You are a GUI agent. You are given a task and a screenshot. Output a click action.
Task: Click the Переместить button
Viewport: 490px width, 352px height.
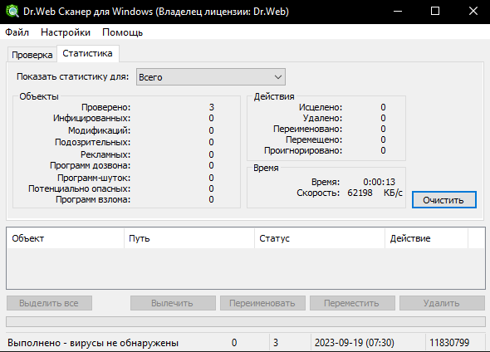pos(352,303)
